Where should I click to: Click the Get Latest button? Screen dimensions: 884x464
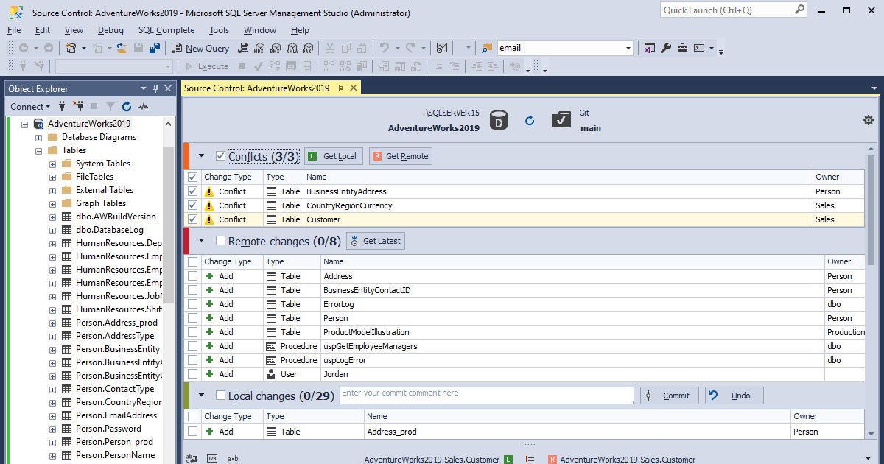pos(375,240)
